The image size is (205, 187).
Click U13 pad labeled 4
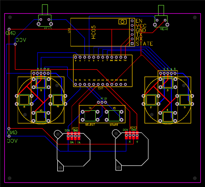pos(98,57)
